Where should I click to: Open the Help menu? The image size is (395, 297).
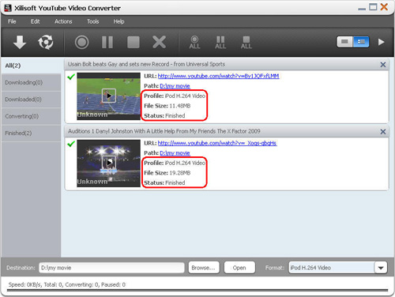118,21
